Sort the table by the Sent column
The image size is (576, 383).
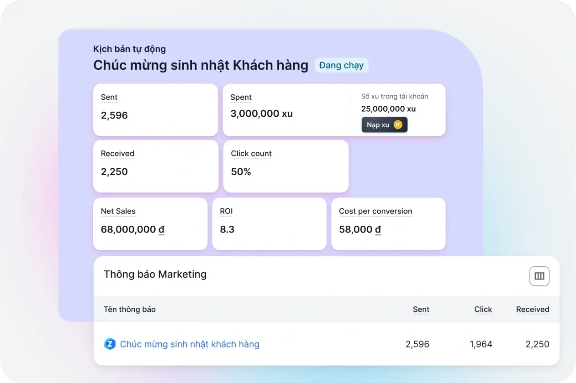[421, 309]
